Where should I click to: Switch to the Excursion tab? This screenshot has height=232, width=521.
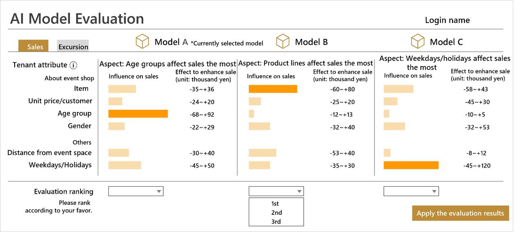[73, 46]
